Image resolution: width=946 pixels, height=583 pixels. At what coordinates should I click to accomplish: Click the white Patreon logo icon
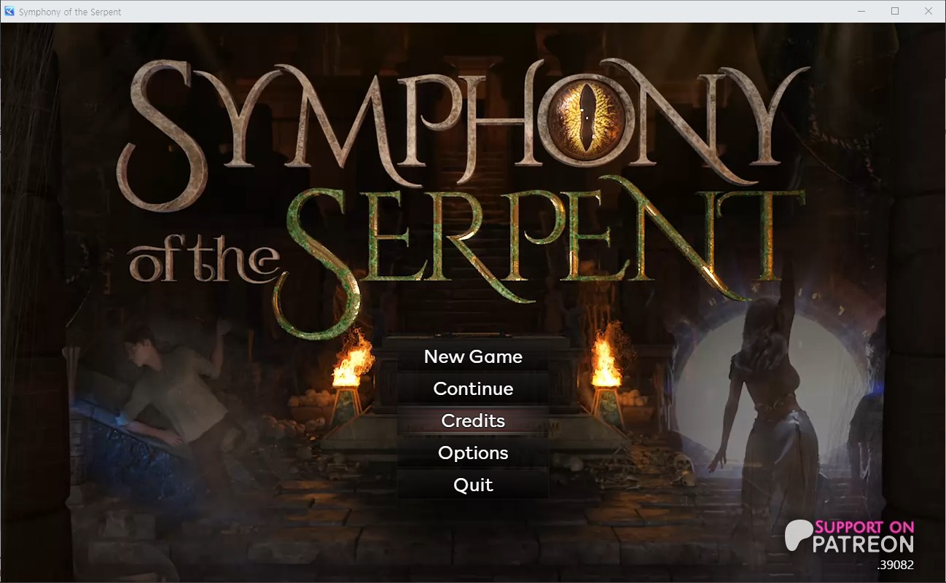(x=798, y=536)
